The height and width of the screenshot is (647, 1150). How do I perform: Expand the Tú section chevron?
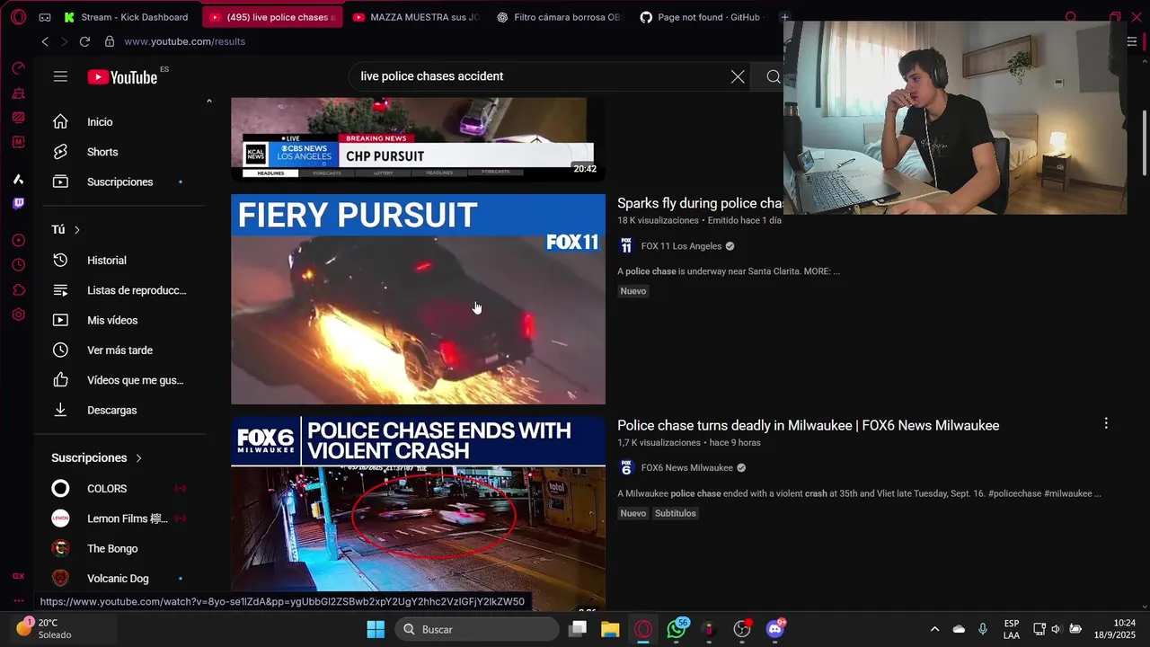[77, 230]
